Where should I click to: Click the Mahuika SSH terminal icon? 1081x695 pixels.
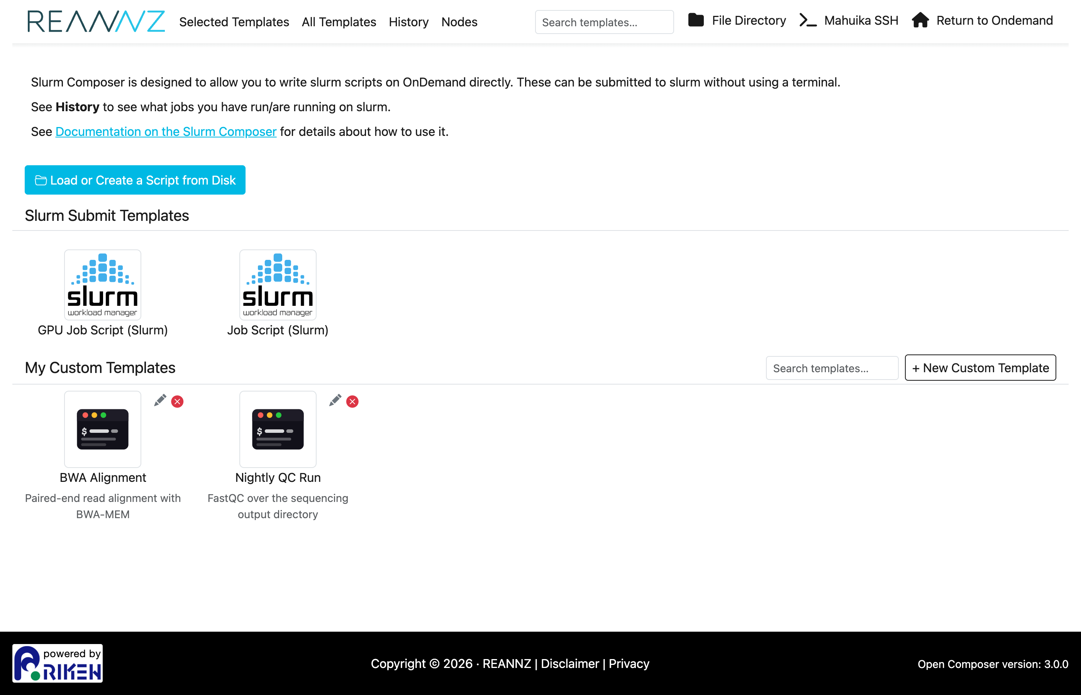pos(808,20)
